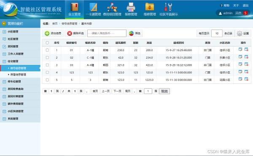Select 房屋信息管理 submenu item
This screenshot has height=156, width=253.
(x=20, y=75)
